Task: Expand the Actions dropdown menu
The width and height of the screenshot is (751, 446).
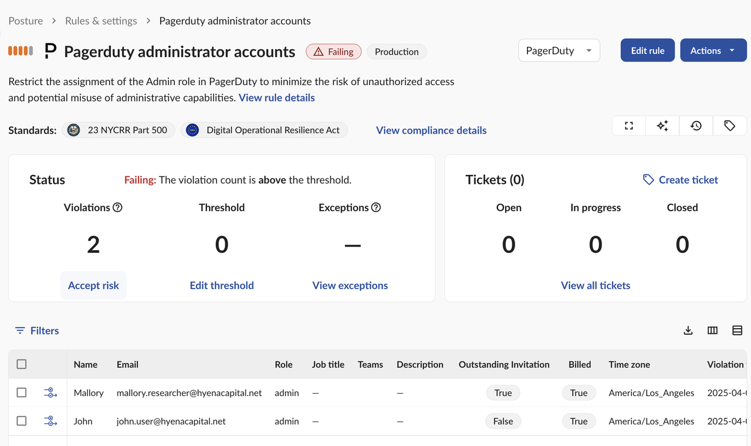Action: click(713, 50)
